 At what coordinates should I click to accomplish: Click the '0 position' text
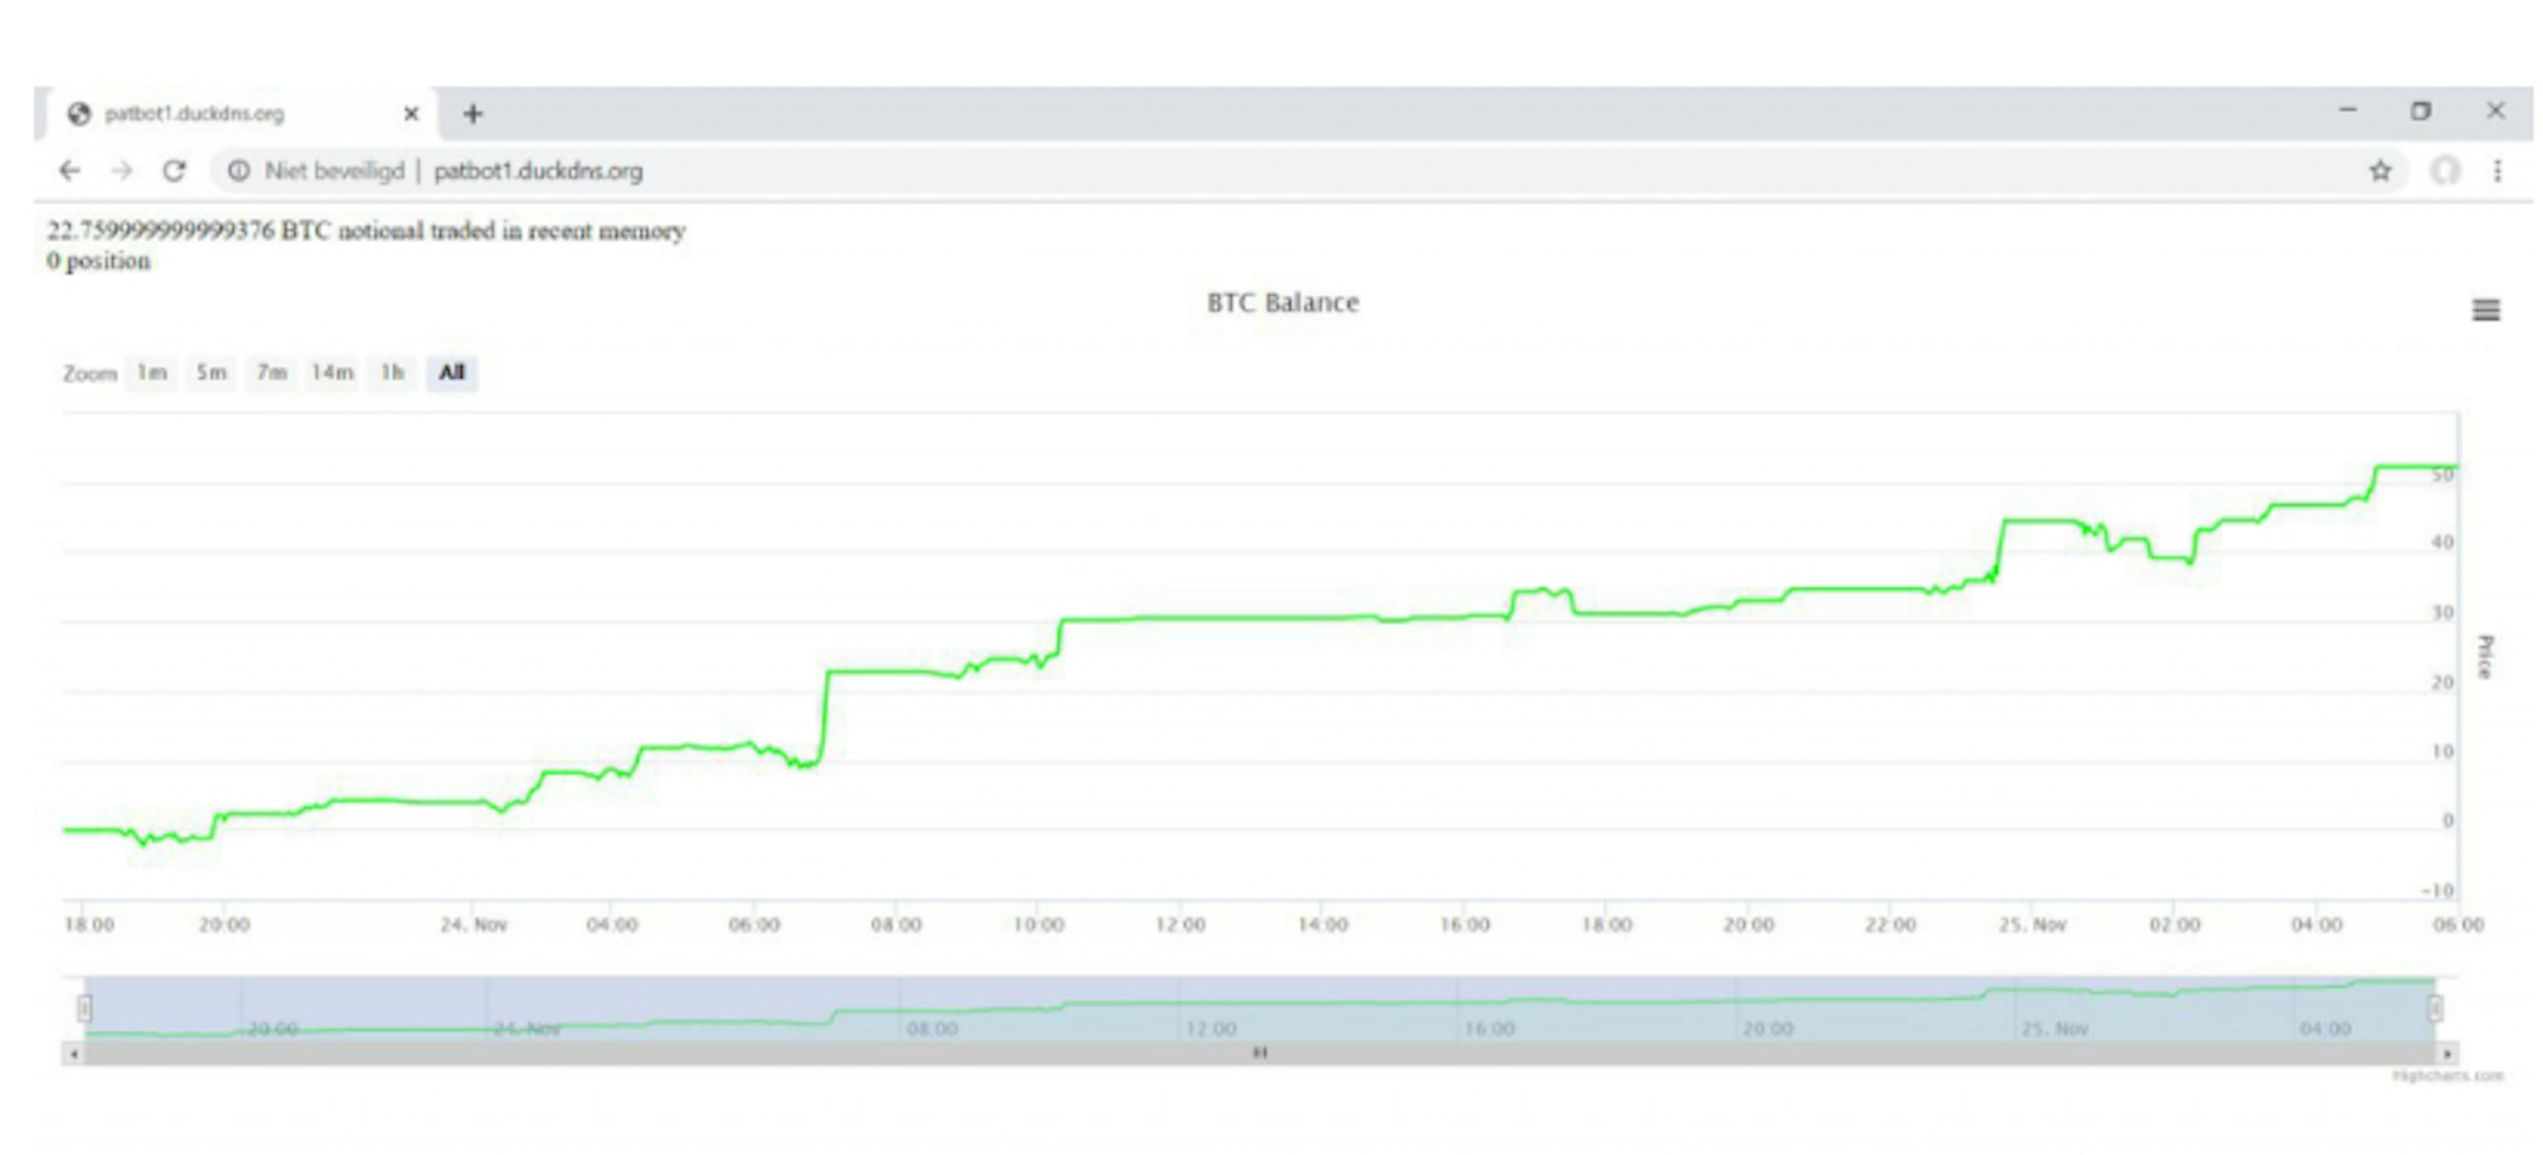click(99, 261)
